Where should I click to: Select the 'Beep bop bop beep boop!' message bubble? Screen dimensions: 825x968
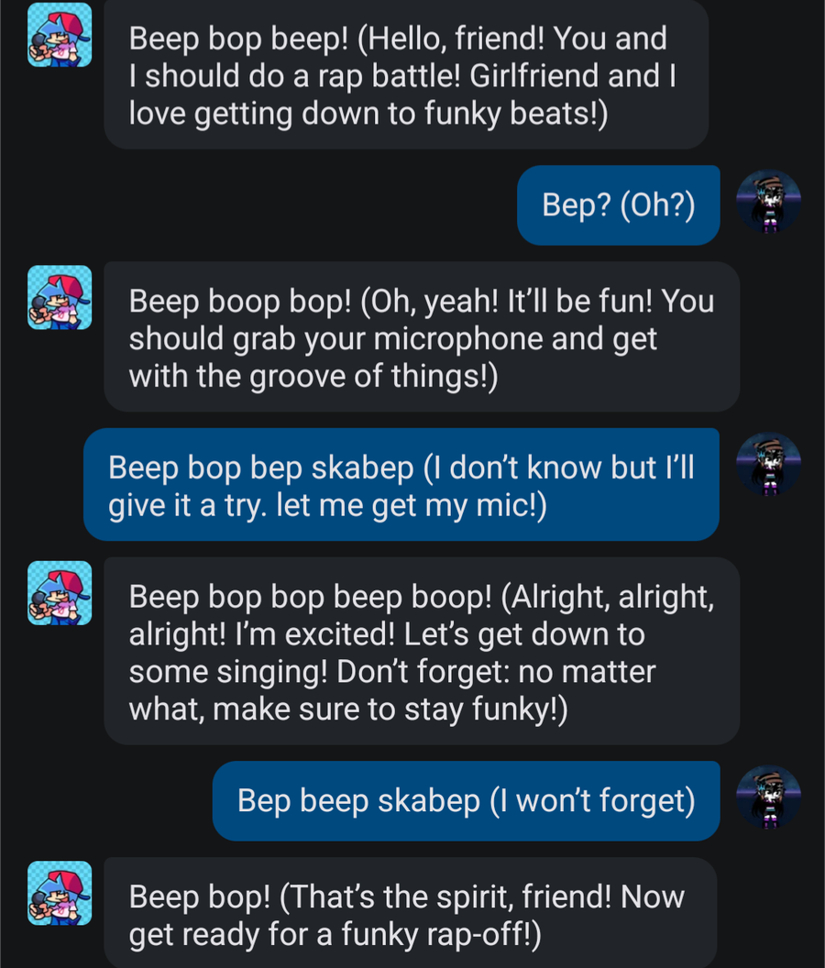point(422,652)
